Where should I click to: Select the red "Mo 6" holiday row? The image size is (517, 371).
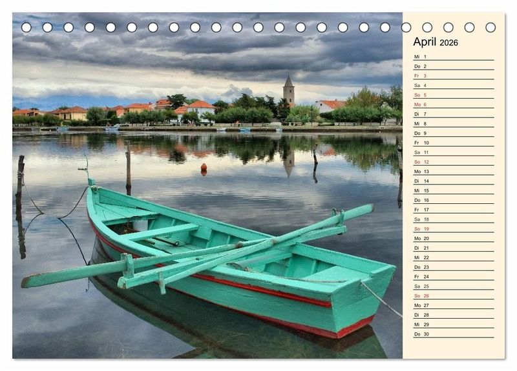point(454,105)
